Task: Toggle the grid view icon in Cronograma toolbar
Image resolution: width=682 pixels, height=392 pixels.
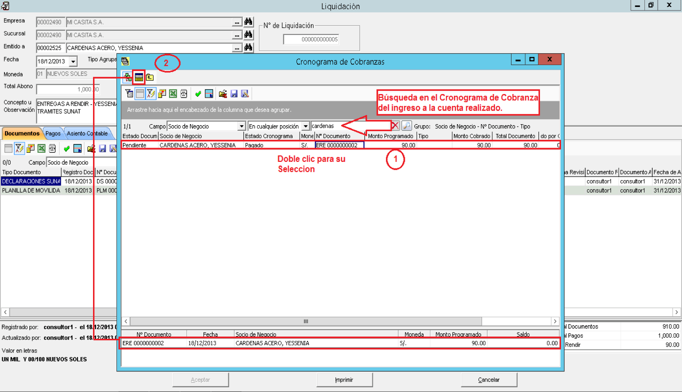Action: 140,94
